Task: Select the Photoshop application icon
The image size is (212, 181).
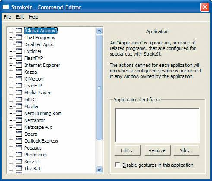Action: (x=19, y=155)
